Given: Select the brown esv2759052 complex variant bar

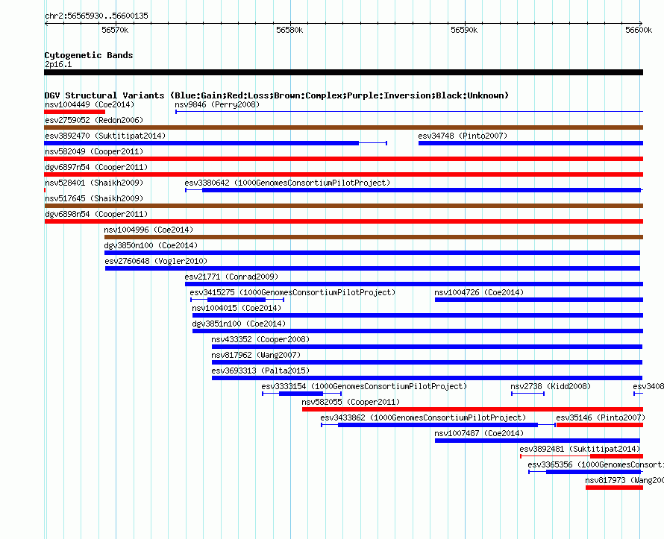Looking at the screenshot, I should coord(343,127).
